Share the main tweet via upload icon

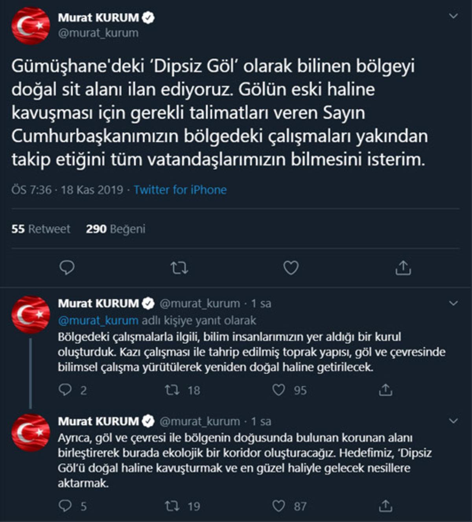tap(404, 268)
